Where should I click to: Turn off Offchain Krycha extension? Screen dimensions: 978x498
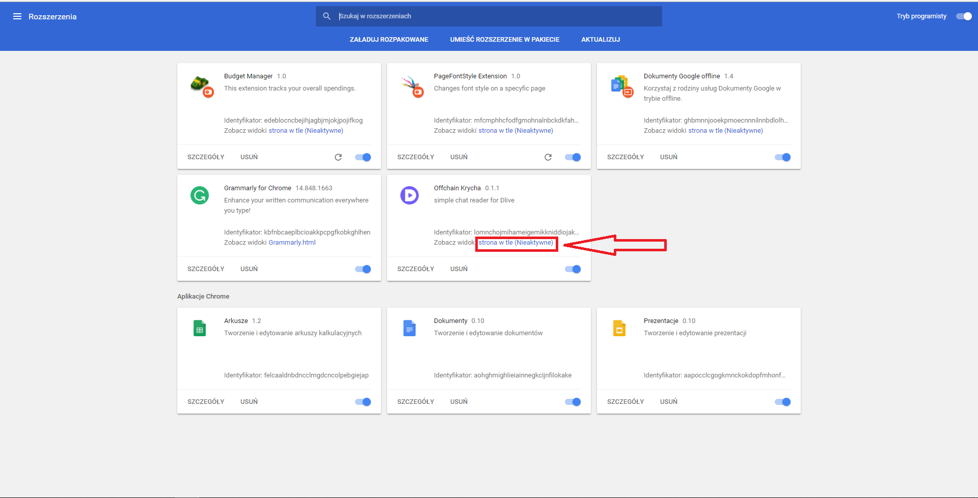pyautogui.click(x=573, y=269)
